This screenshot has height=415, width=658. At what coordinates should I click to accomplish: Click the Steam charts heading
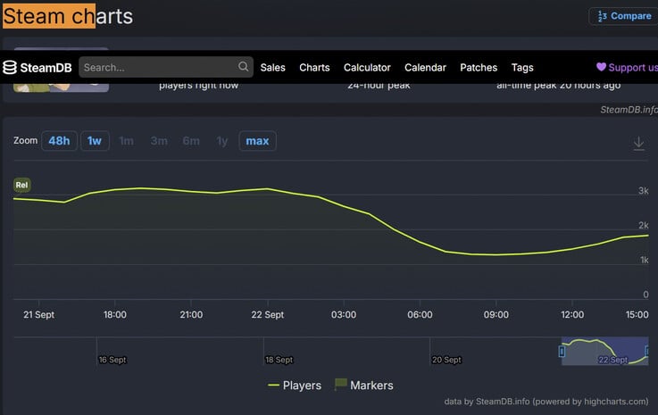(68, 16)
